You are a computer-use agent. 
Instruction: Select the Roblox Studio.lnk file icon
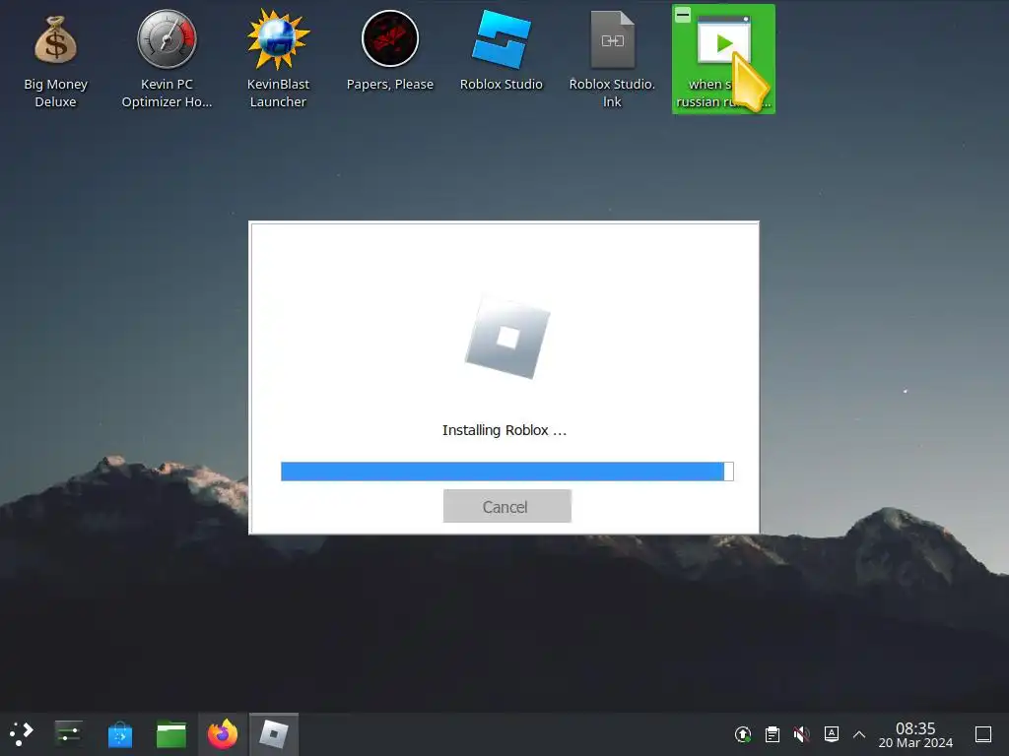tap(612, 59)
